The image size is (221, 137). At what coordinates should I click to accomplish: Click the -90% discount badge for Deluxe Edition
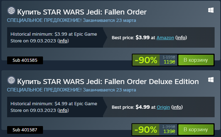(x=146, y=130)
